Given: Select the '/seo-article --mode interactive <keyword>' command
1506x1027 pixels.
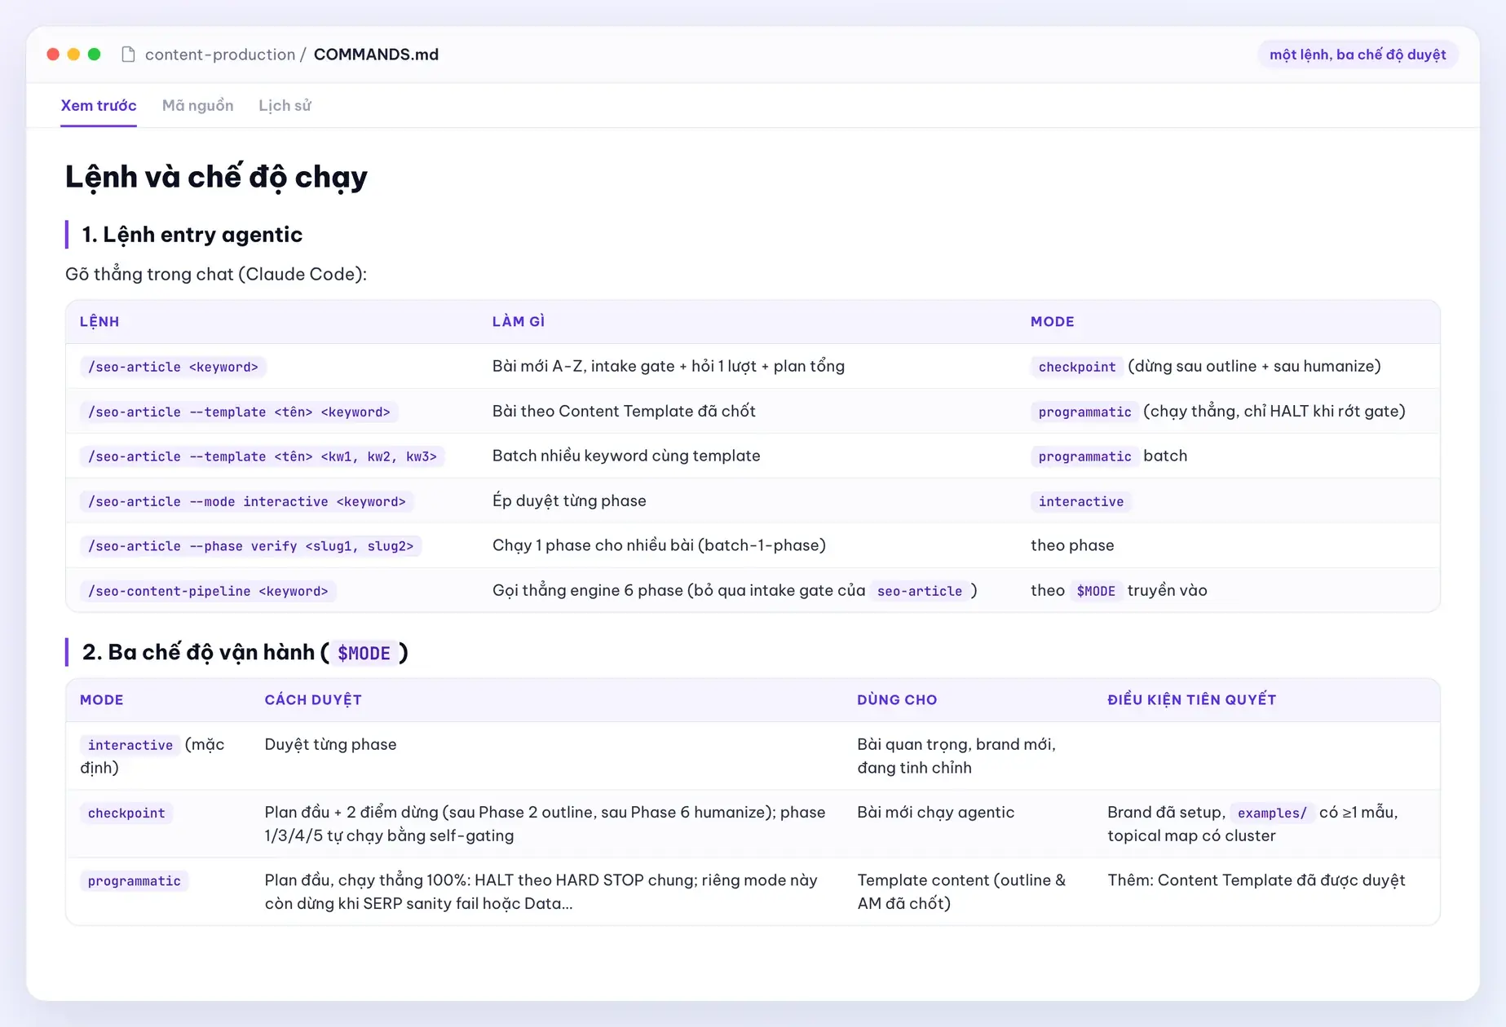Looking at the screenshot, I should pos(247,501).
